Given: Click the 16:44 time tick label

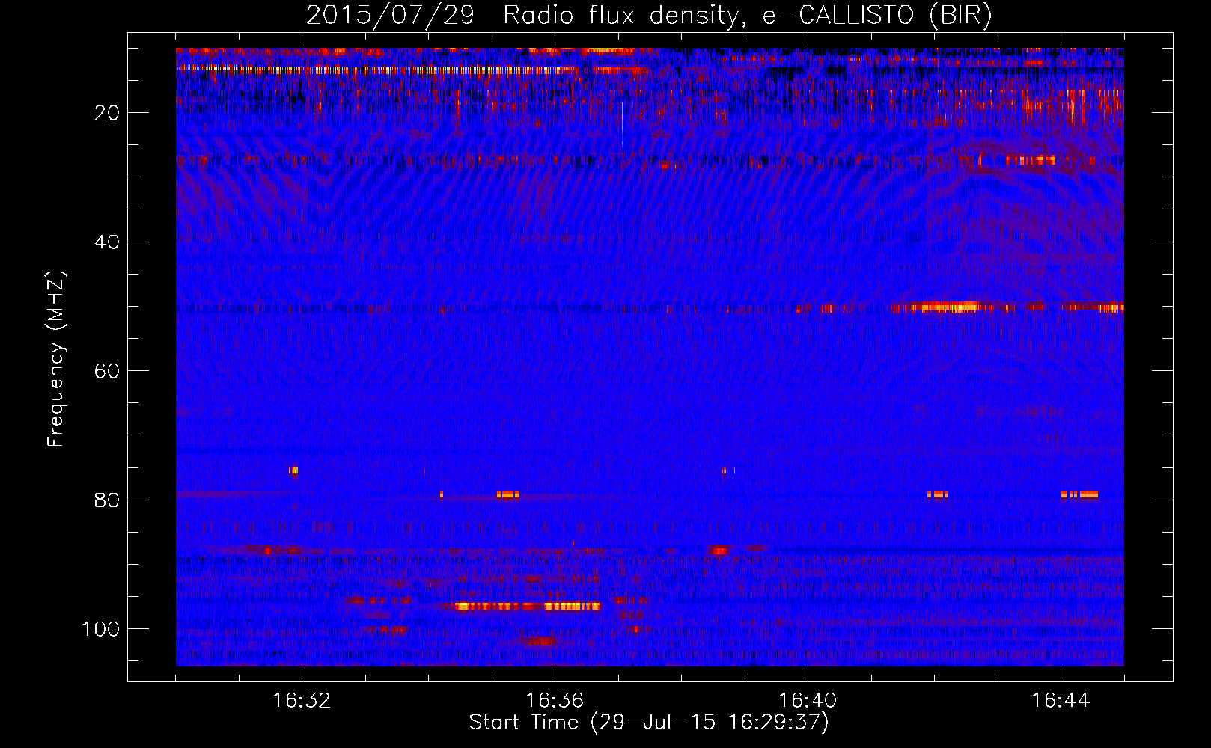Looking at the screenshot, I should click(x=1061, y=700).
